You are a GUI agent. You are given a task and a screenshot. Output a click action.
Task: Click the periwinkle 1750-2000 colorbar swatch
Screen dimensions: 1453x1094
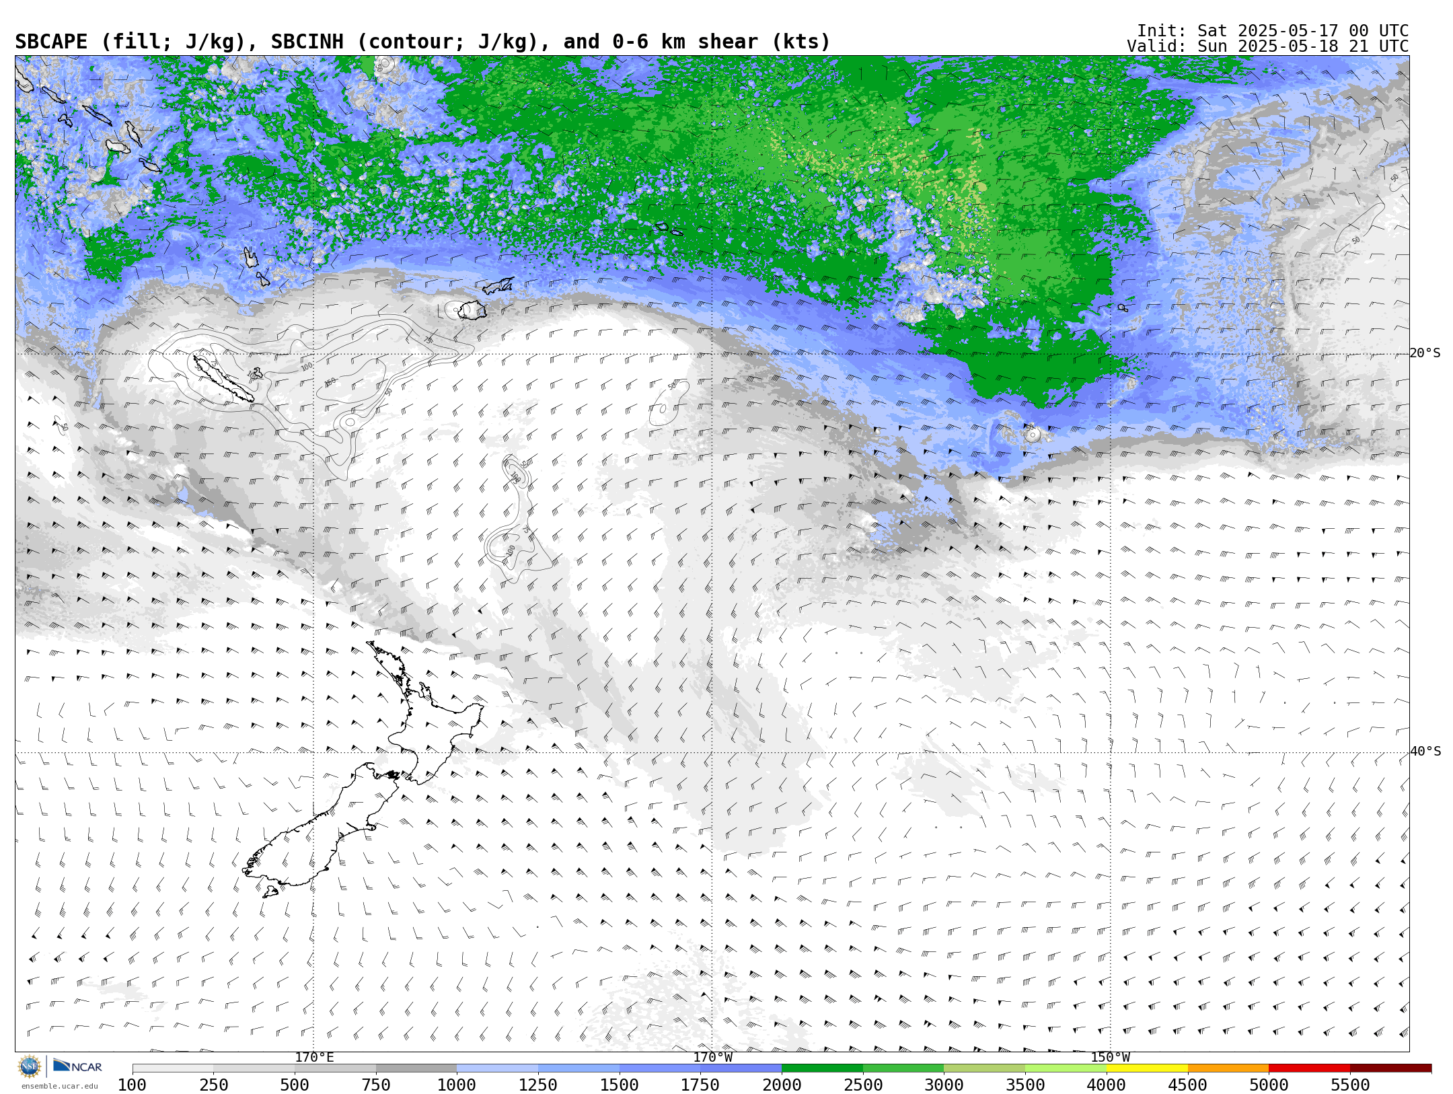[741, 1068]
